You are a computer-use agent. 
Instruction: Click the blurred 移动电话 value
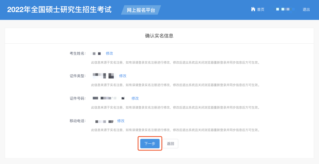tap(104, 122)
